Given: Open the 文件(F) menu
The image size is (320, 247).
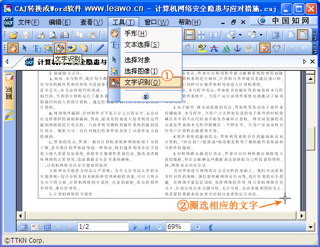Looking at the screenshot, I should pyautogui.click(x=28, y=22).
